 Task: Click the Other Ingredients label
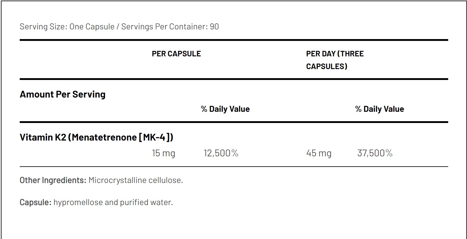pyautogui.click(x=53, y=180)
